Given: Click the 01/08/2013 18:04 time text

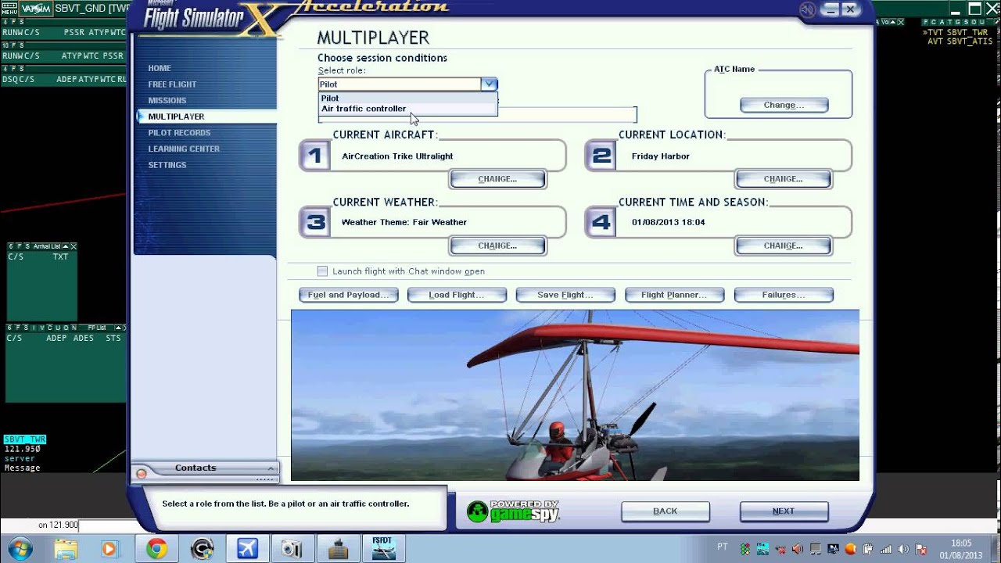Looking at the screenshot, I should coord(669,222).
